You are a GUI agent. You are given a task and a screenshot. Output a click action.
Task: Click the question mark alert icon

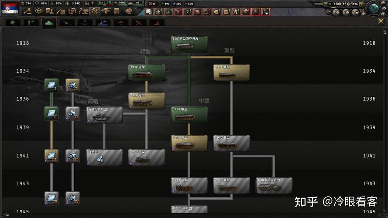pos(188,12)
